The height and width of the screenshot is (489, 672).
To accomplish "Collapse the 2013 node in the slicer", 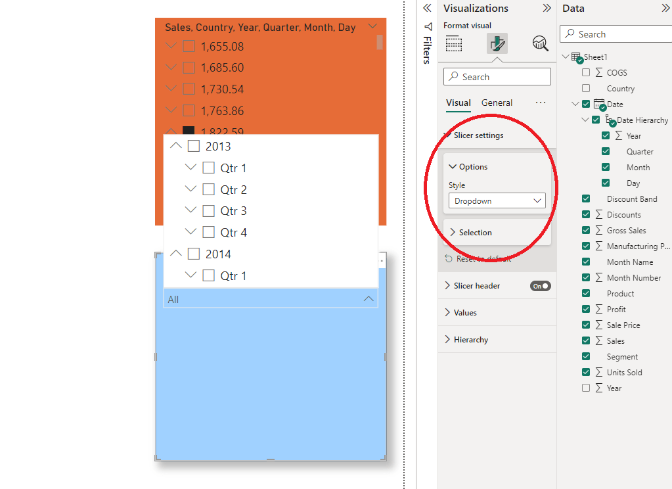I will [175, 145].
